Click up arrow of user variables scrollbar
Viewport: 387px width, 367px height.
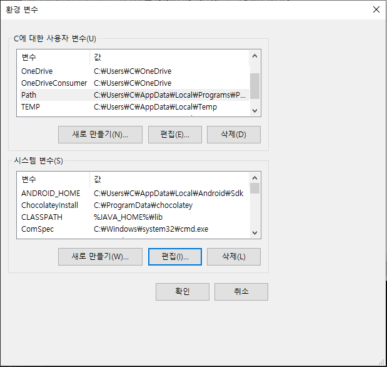point(254,56)
